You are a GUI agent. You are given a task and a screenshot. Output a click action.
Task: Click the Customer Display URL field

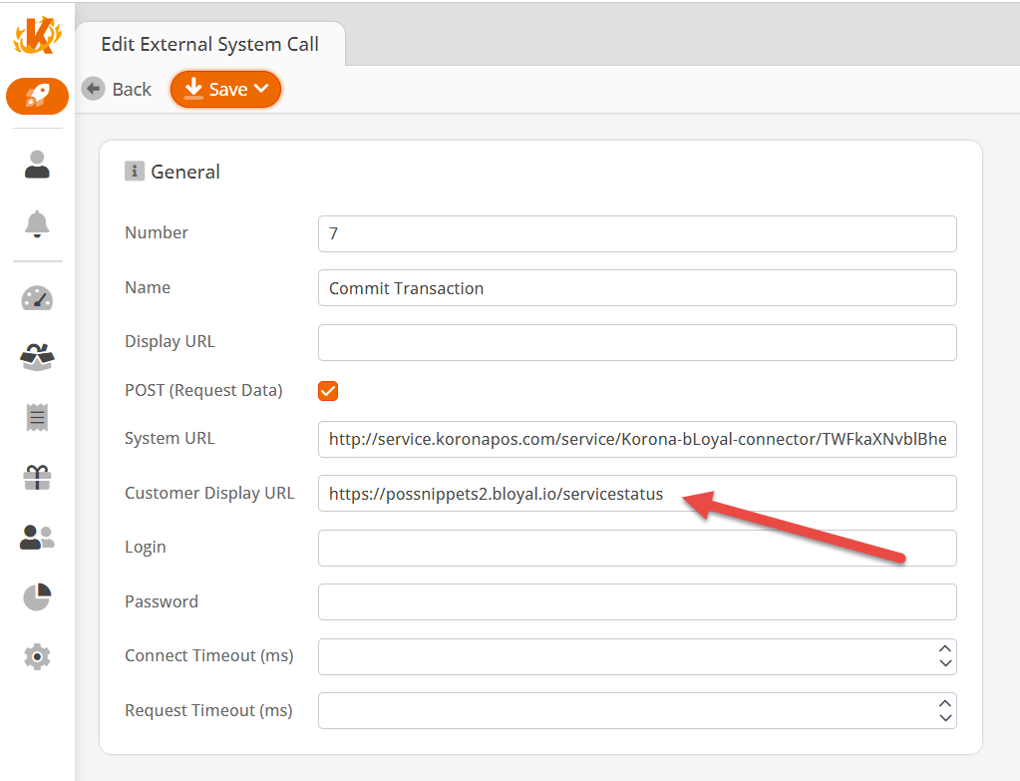coord(637,494)
